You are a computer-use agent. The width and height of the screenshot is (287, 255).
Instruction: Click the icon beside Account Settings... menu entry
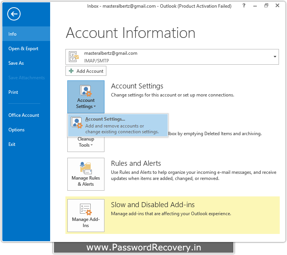click(x=77, y=123)
